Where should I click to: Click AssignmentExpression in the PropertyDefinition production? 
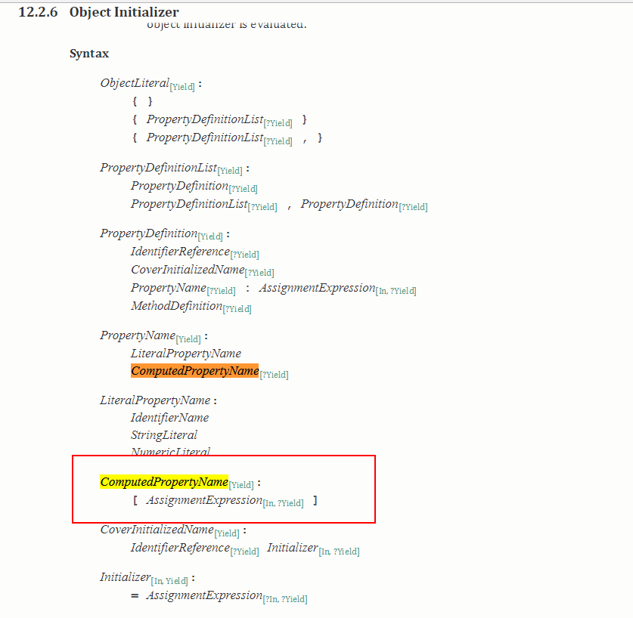(x=318, y=288)
